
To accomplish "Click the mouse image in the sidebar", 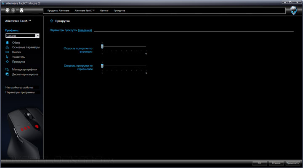I will tap(25, 133).
